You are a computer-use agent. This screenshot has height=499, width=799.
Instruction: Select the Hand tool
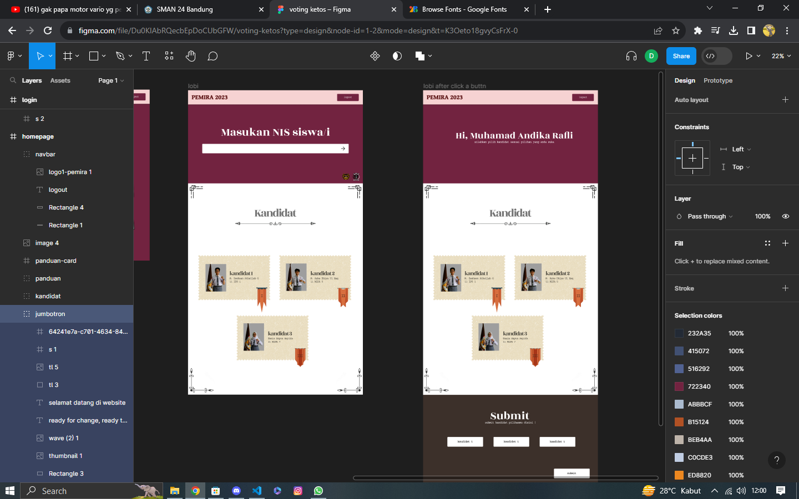coord(191,56)
